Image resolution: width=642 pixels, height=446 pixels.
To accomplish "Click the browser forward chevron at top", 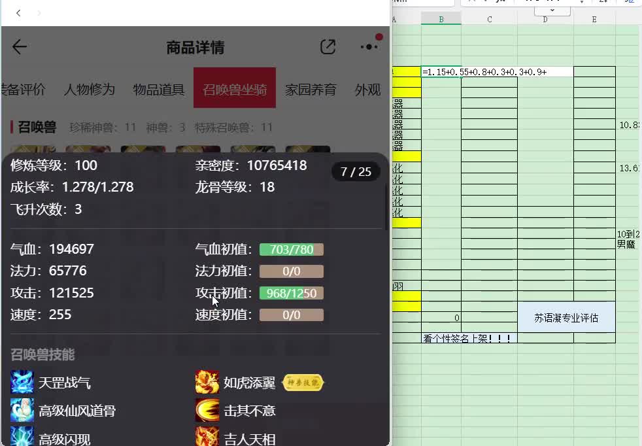I will coord(39,13).
